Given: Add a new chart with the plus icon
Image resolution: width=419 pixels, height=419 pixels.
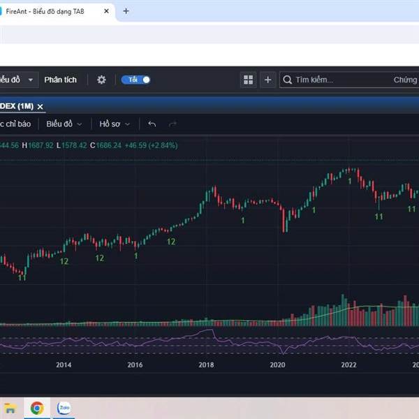Looking at the screenshot, I should pos(268,80).
